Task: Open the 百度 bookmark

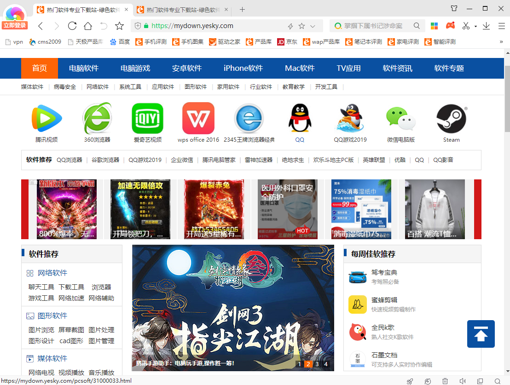Action: (x=120, y=41)
